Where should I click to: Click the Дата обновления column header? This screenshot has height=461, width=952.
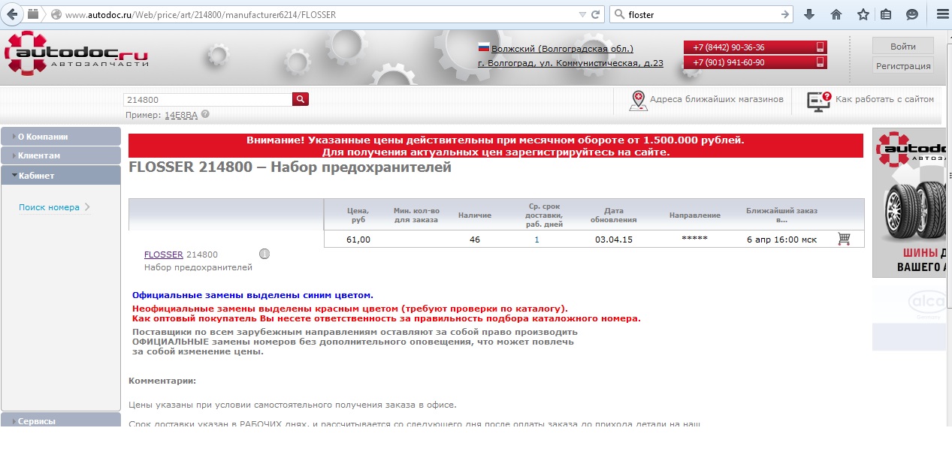(x=614, y=215)
